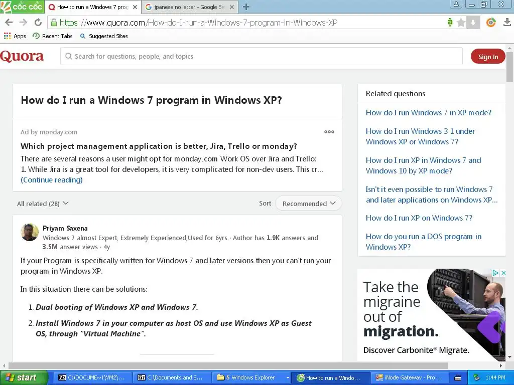Click the media download arrow beside the star
The width and height of the screenshot is (514, 385).
click(x=473, y=23)
